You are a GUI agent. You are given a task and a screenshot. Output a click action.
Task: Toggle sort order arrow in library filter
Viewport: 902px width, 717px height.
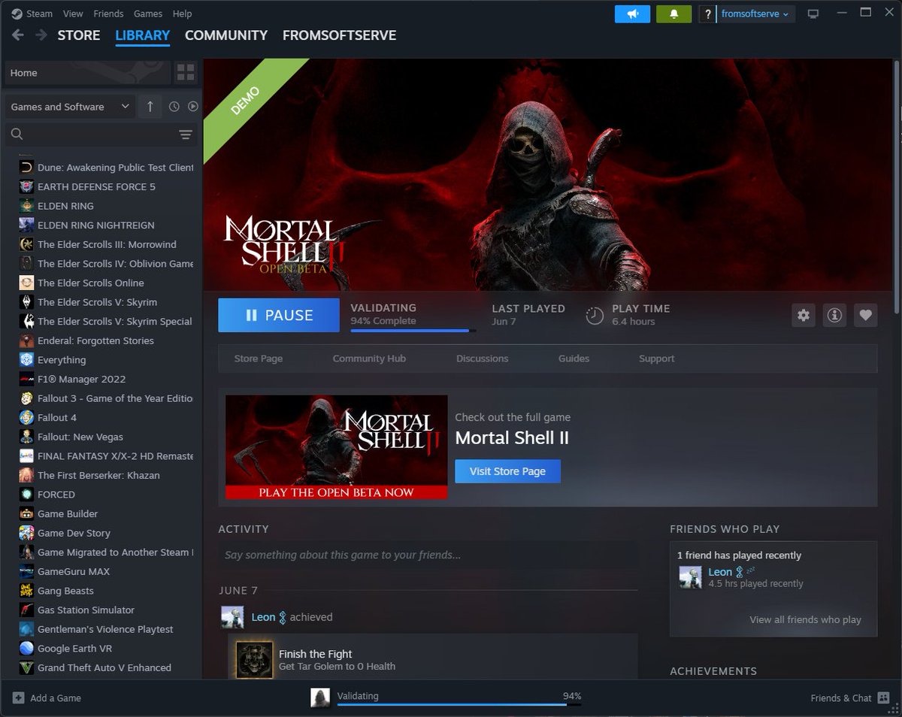pos(150,107)
